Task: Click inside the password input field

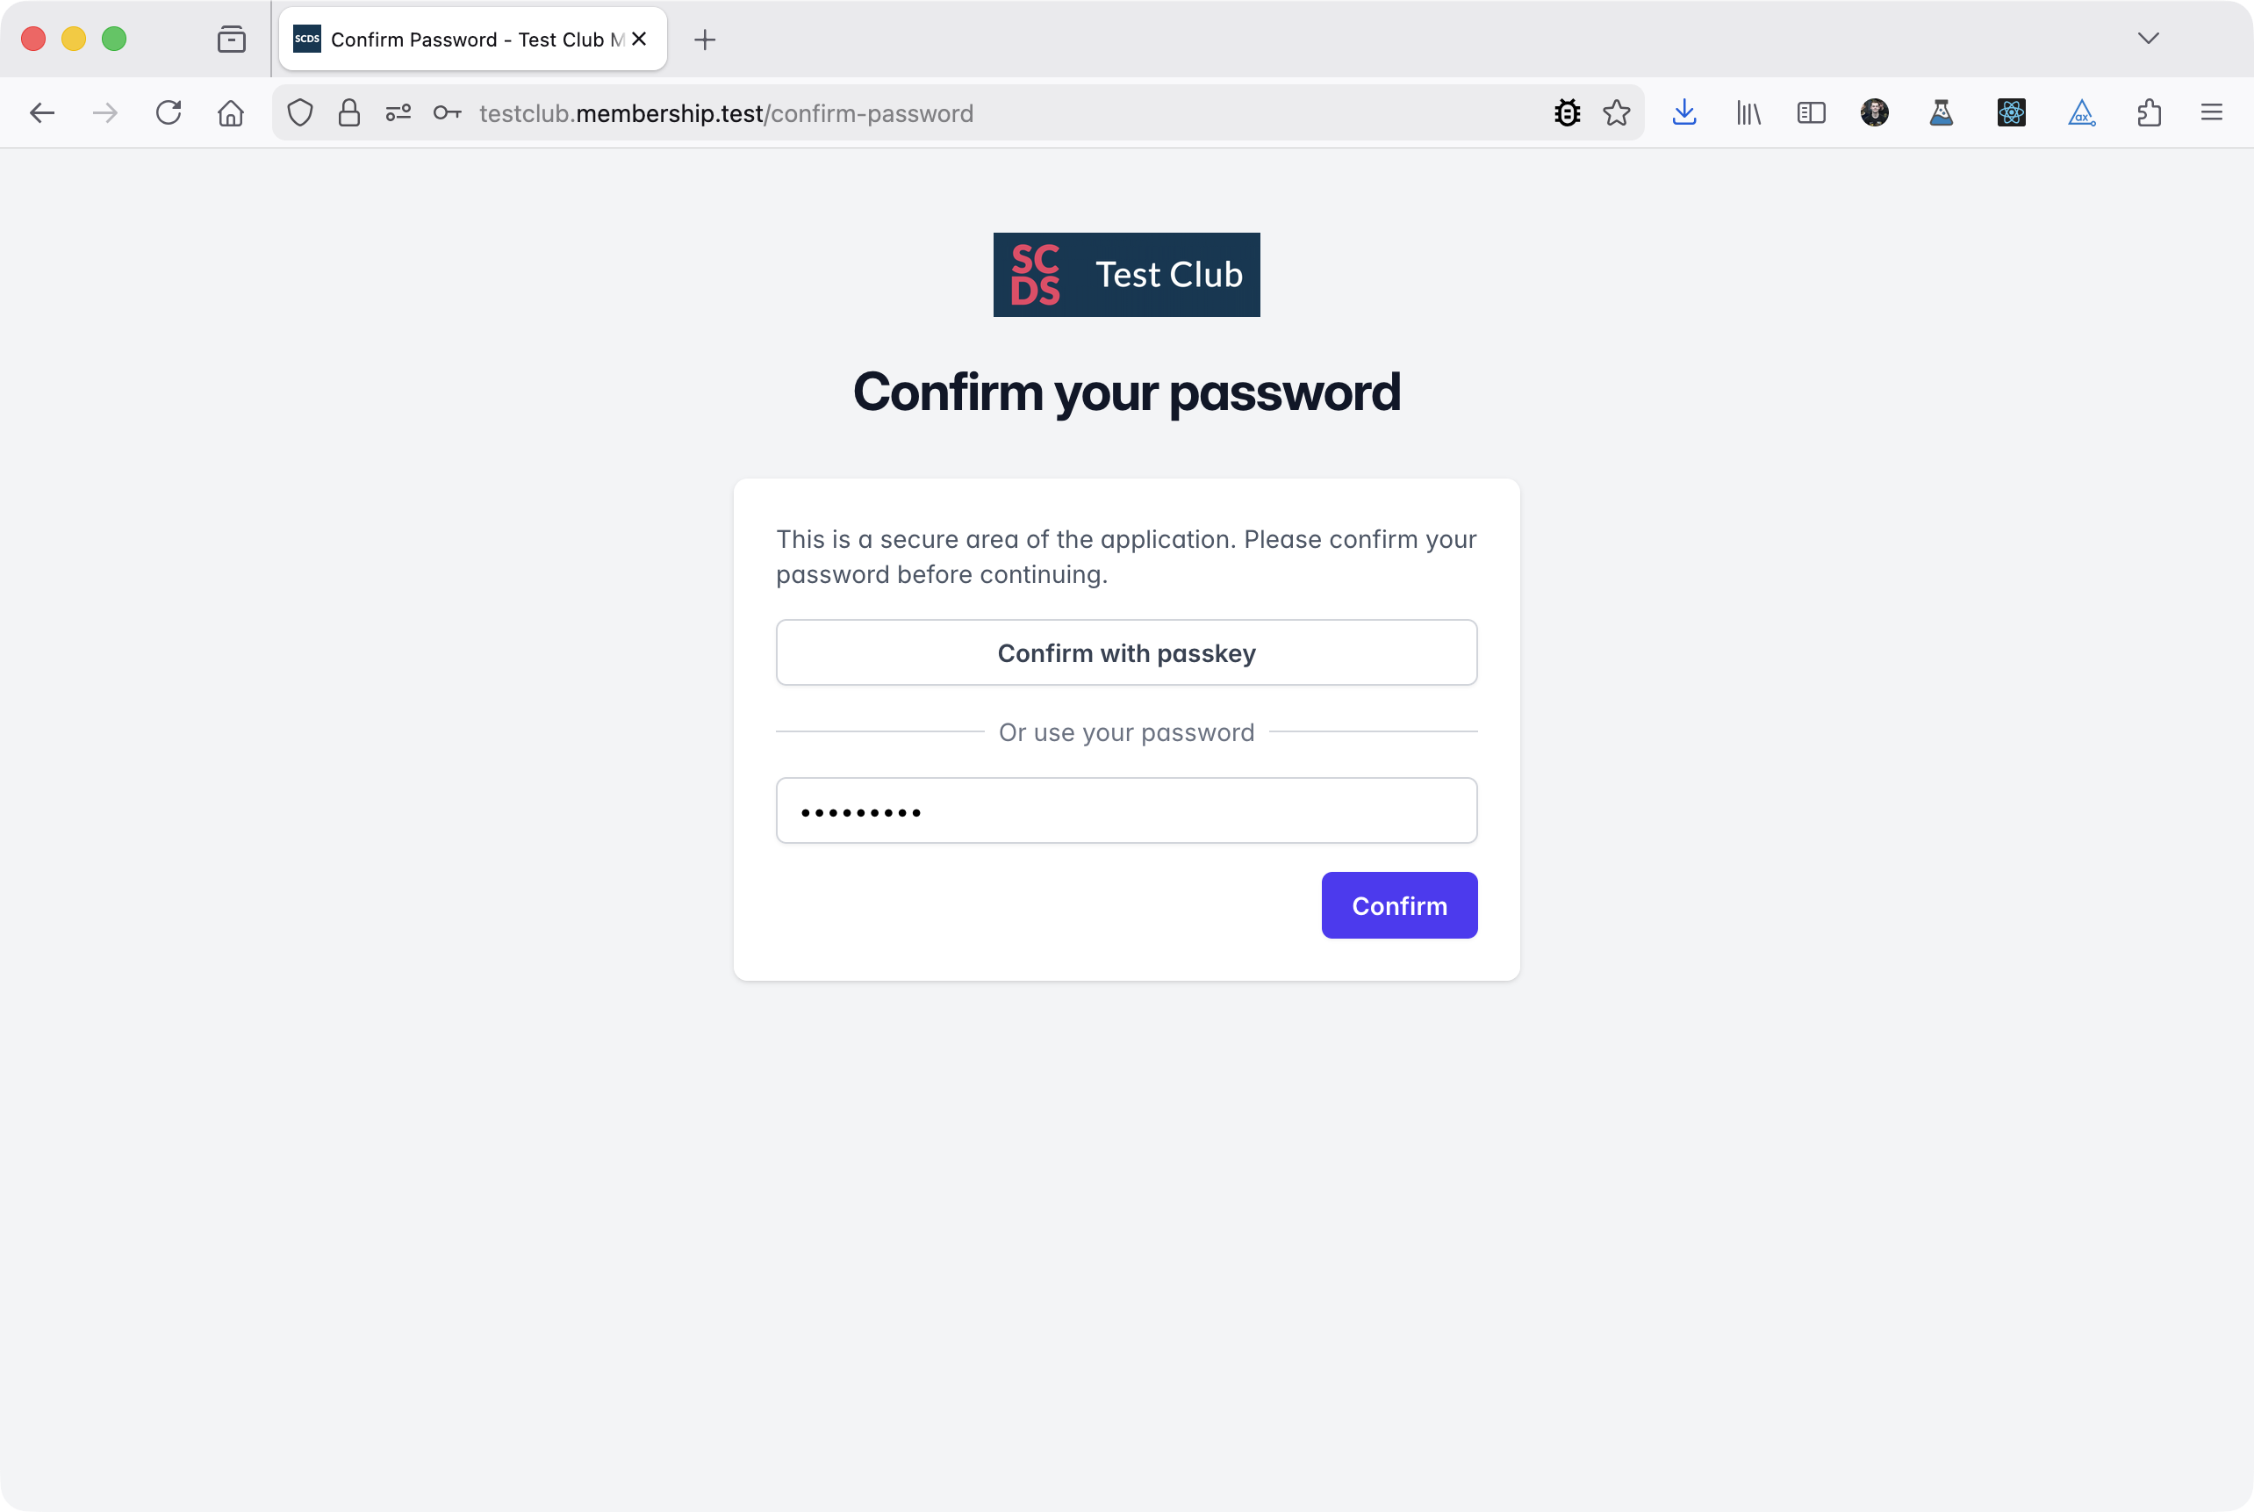Action: click(1125, 810)
